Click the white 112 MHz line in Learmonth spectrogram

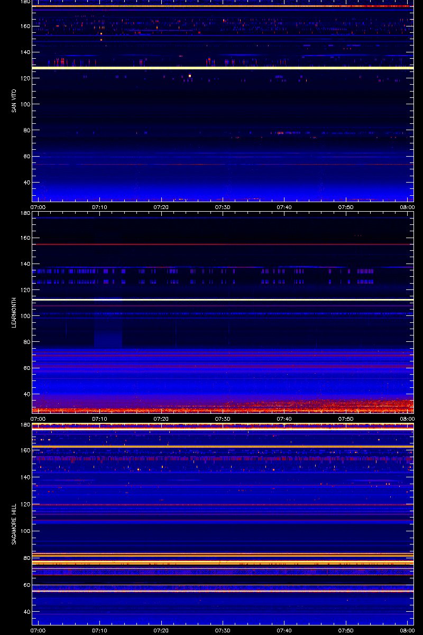[223, 300]
